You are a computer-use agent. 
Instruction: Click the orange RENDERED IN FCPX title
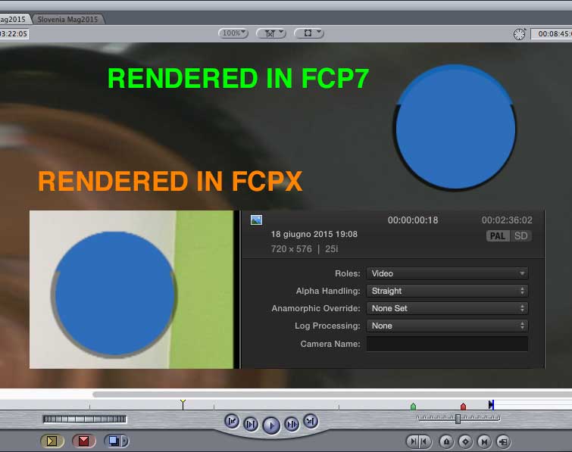point(170,181)
